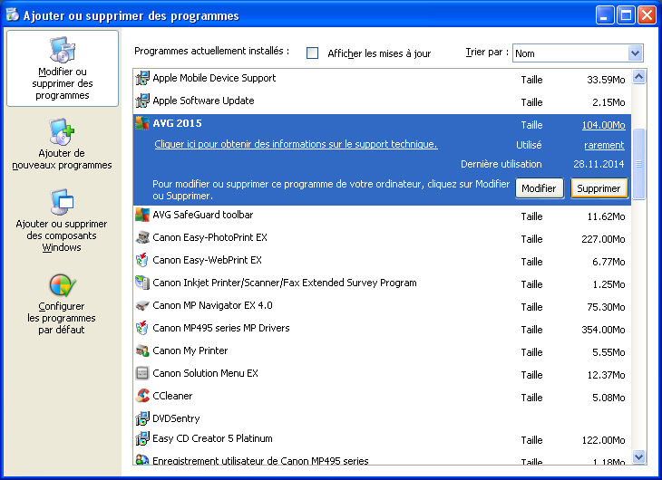
Task: Click Supprimer button for AVG 2015
Action: tap(599, 188)
